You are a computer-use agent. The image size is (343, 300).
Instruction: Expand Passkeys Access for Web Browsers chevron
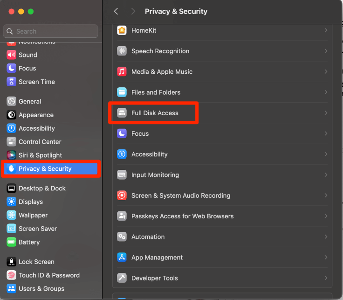(x=326, y=216)
